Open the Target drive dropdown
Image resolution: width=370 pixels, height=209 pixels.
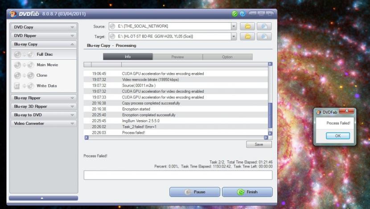[234, 36]
